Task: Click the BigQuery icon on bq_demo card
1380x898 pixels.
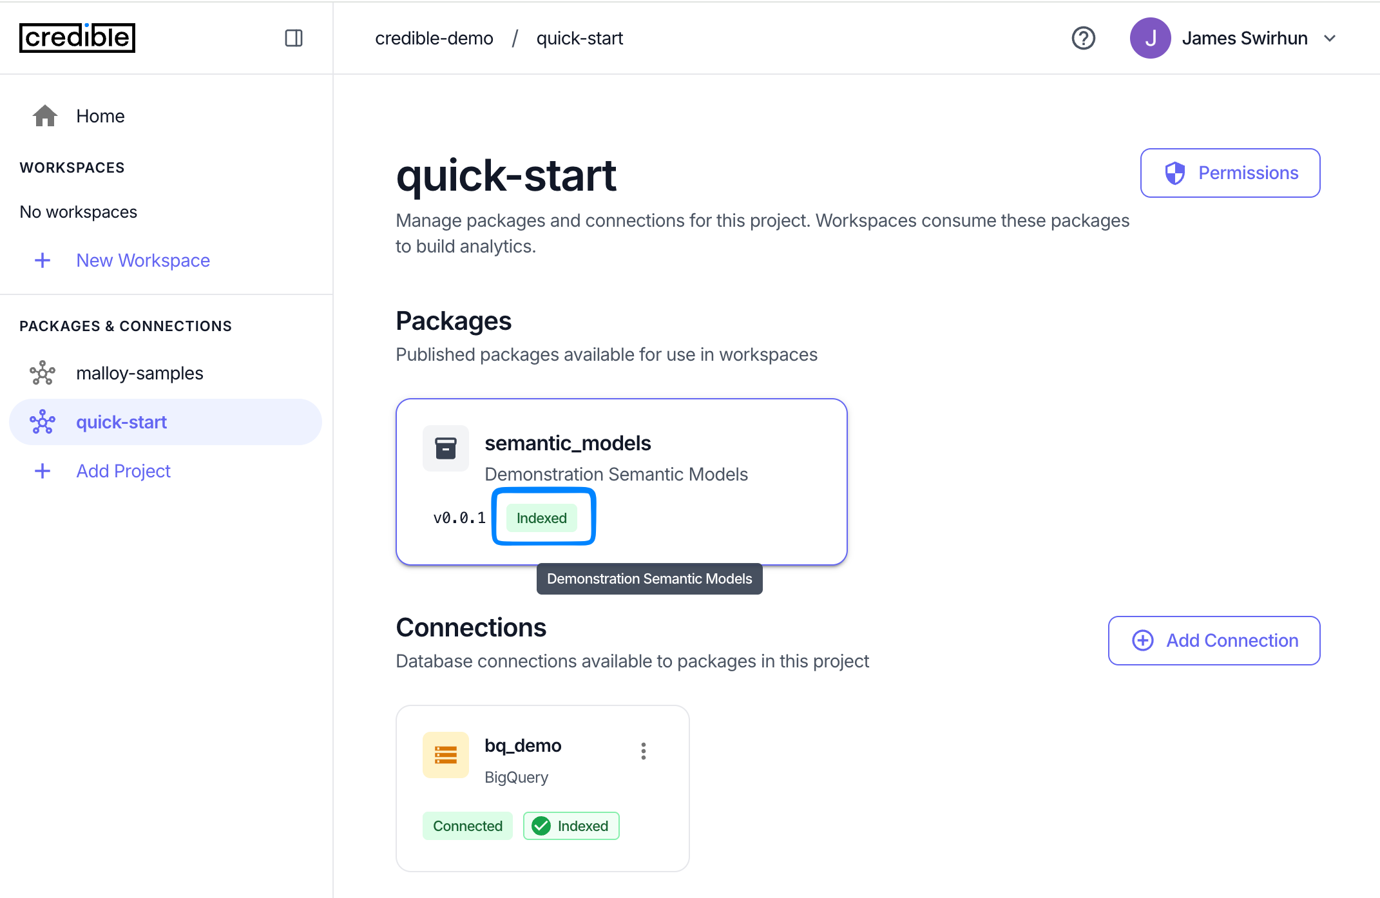Action: coord(445,754)
